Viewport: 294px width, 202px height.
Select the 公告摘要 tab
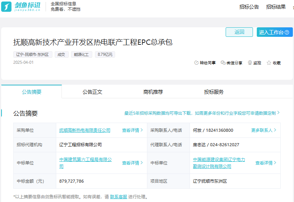coord(32,92)
